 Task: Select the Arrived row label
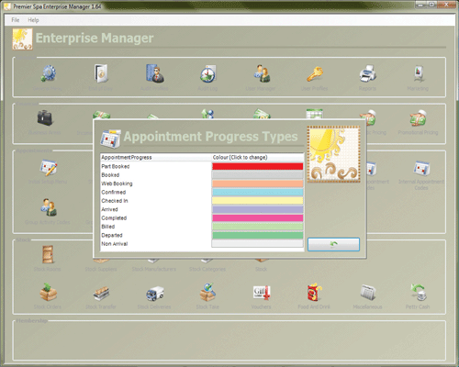[109, 209]
